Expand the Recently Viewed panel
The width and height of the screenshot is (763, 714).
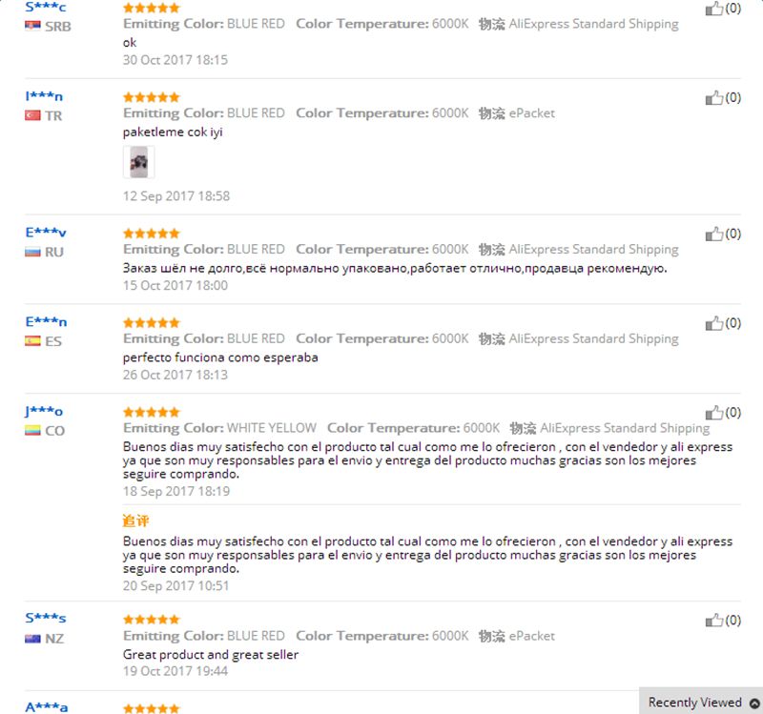pos(701,702)
